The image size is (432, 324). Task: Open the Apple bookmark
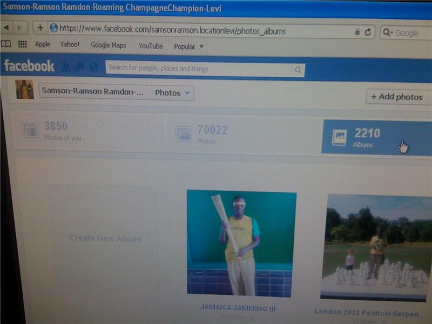point(43,44)
